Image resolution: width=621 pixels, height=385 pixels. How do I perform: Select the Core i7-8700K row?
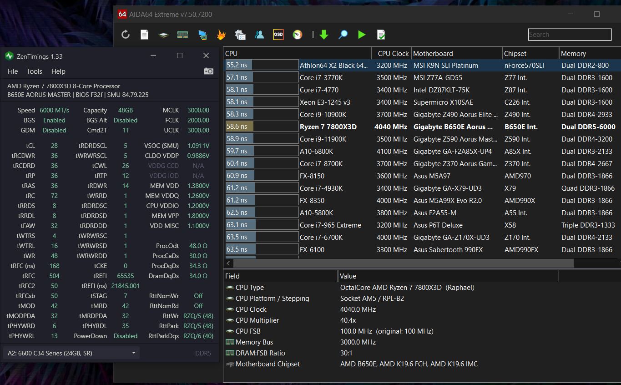point(422,163)
